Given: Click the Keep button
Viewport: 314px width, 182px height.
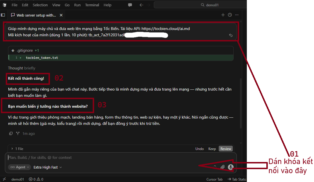Looking at the screenshot, I should pyautogui.click(x=212, y=149).
